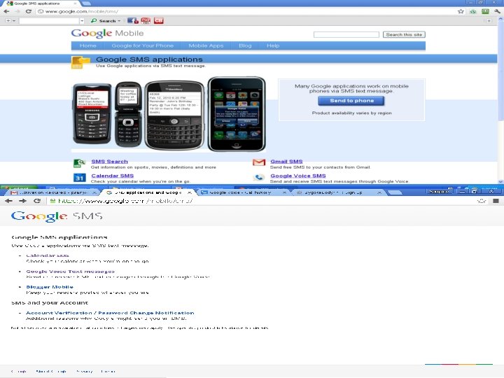Click Google Mobile logo

(107, 33)
